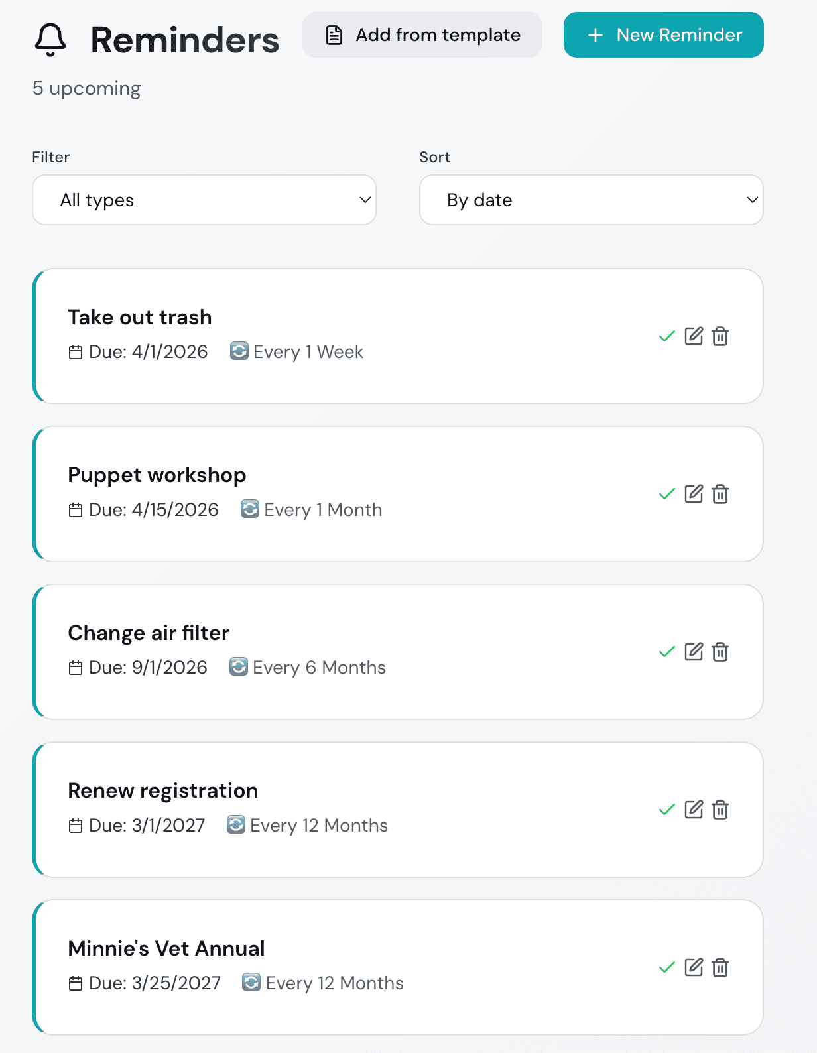The width and height of the screenshot is (817, 1053).
Task: Click the calendar icon for Take out trash
Action: click(x=76, y=352)
